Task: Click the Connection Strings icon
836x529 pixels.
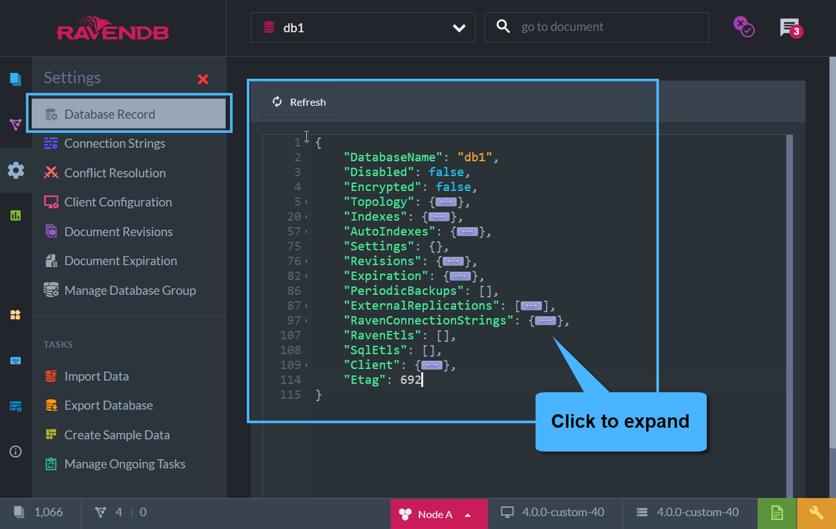Action: click(51, 144)
